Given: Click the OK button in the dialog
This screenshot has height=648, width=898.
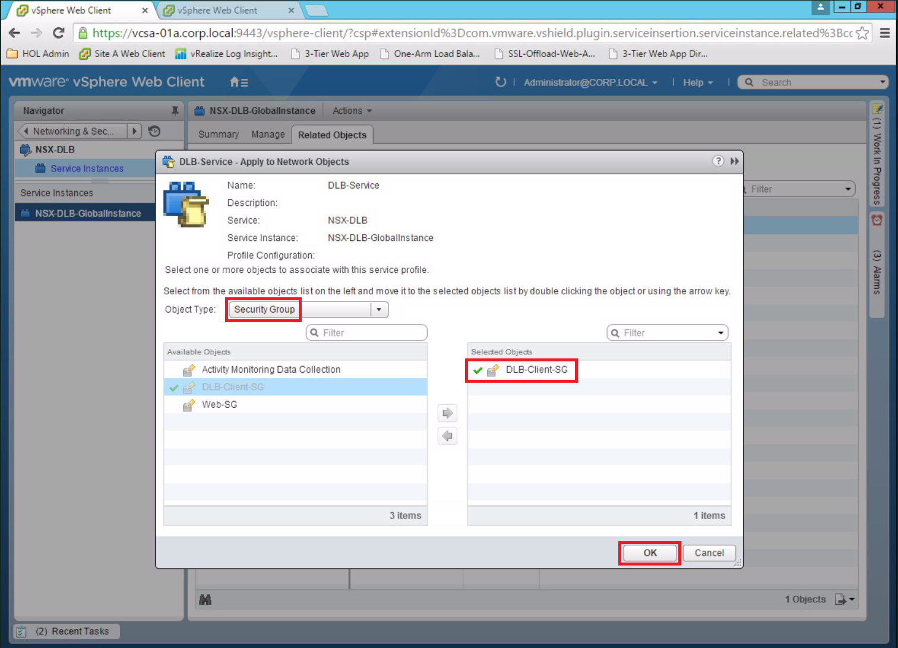Looking at the screenshot, I should click(x=650, y=553).
